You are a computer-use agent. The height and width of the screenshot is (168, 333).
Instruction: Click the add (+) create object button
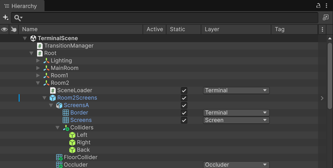click(x=6, y=17)
